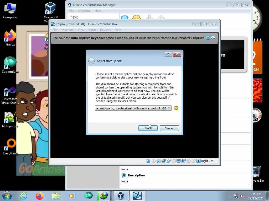Open Recycle Bin on desktop
Image resolution: width=269 pixels, height=201 pixels.
(257, 174)
